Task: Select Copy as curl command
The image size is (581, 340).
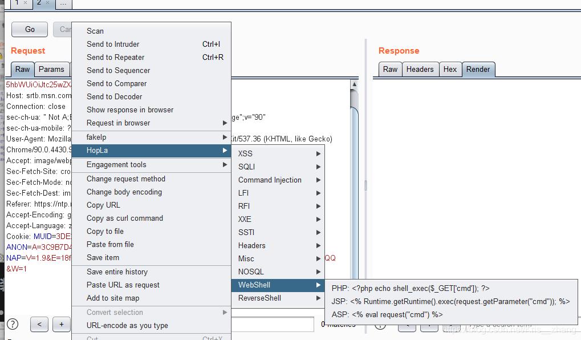Action: click(x=151, y=218)
